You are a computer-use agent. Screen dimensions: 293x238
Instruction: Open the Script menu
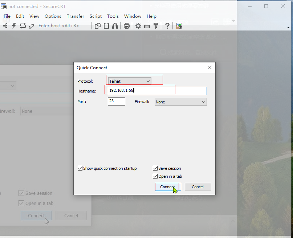pyautogui.click(x=96, y=16)
